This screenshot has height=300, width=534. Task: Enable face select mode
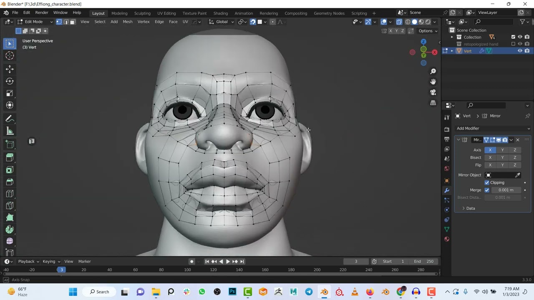(72, 22)
